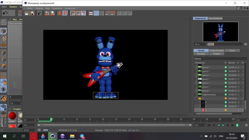Image resolution: width=249 pixels, height=140 pixels.
Task: Click the navigator zoom slider
Action: 225,44
